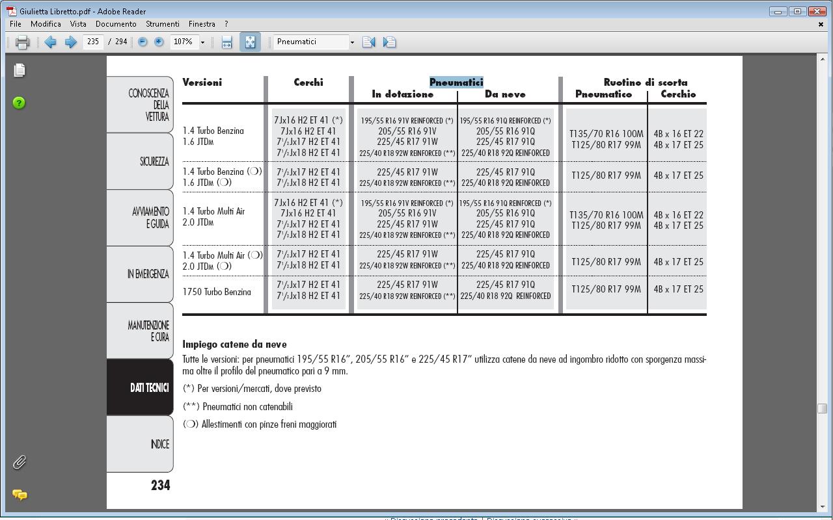Viewport: 833px width, 520px height.
Task: Open the Find box options dropdown arrow
Action: coord(352,42)
